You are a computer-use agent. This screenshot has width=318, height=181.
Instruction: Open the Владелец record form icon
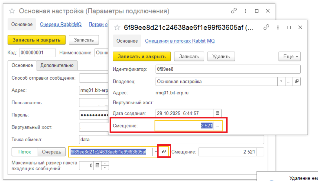[x=297, y=81]
